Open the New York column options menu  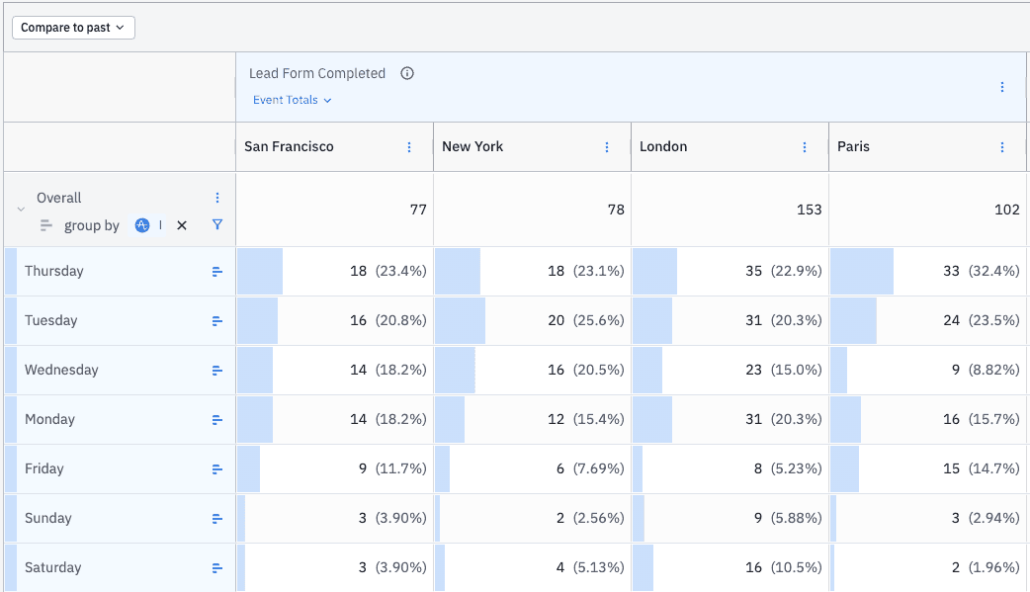[607, 147]
